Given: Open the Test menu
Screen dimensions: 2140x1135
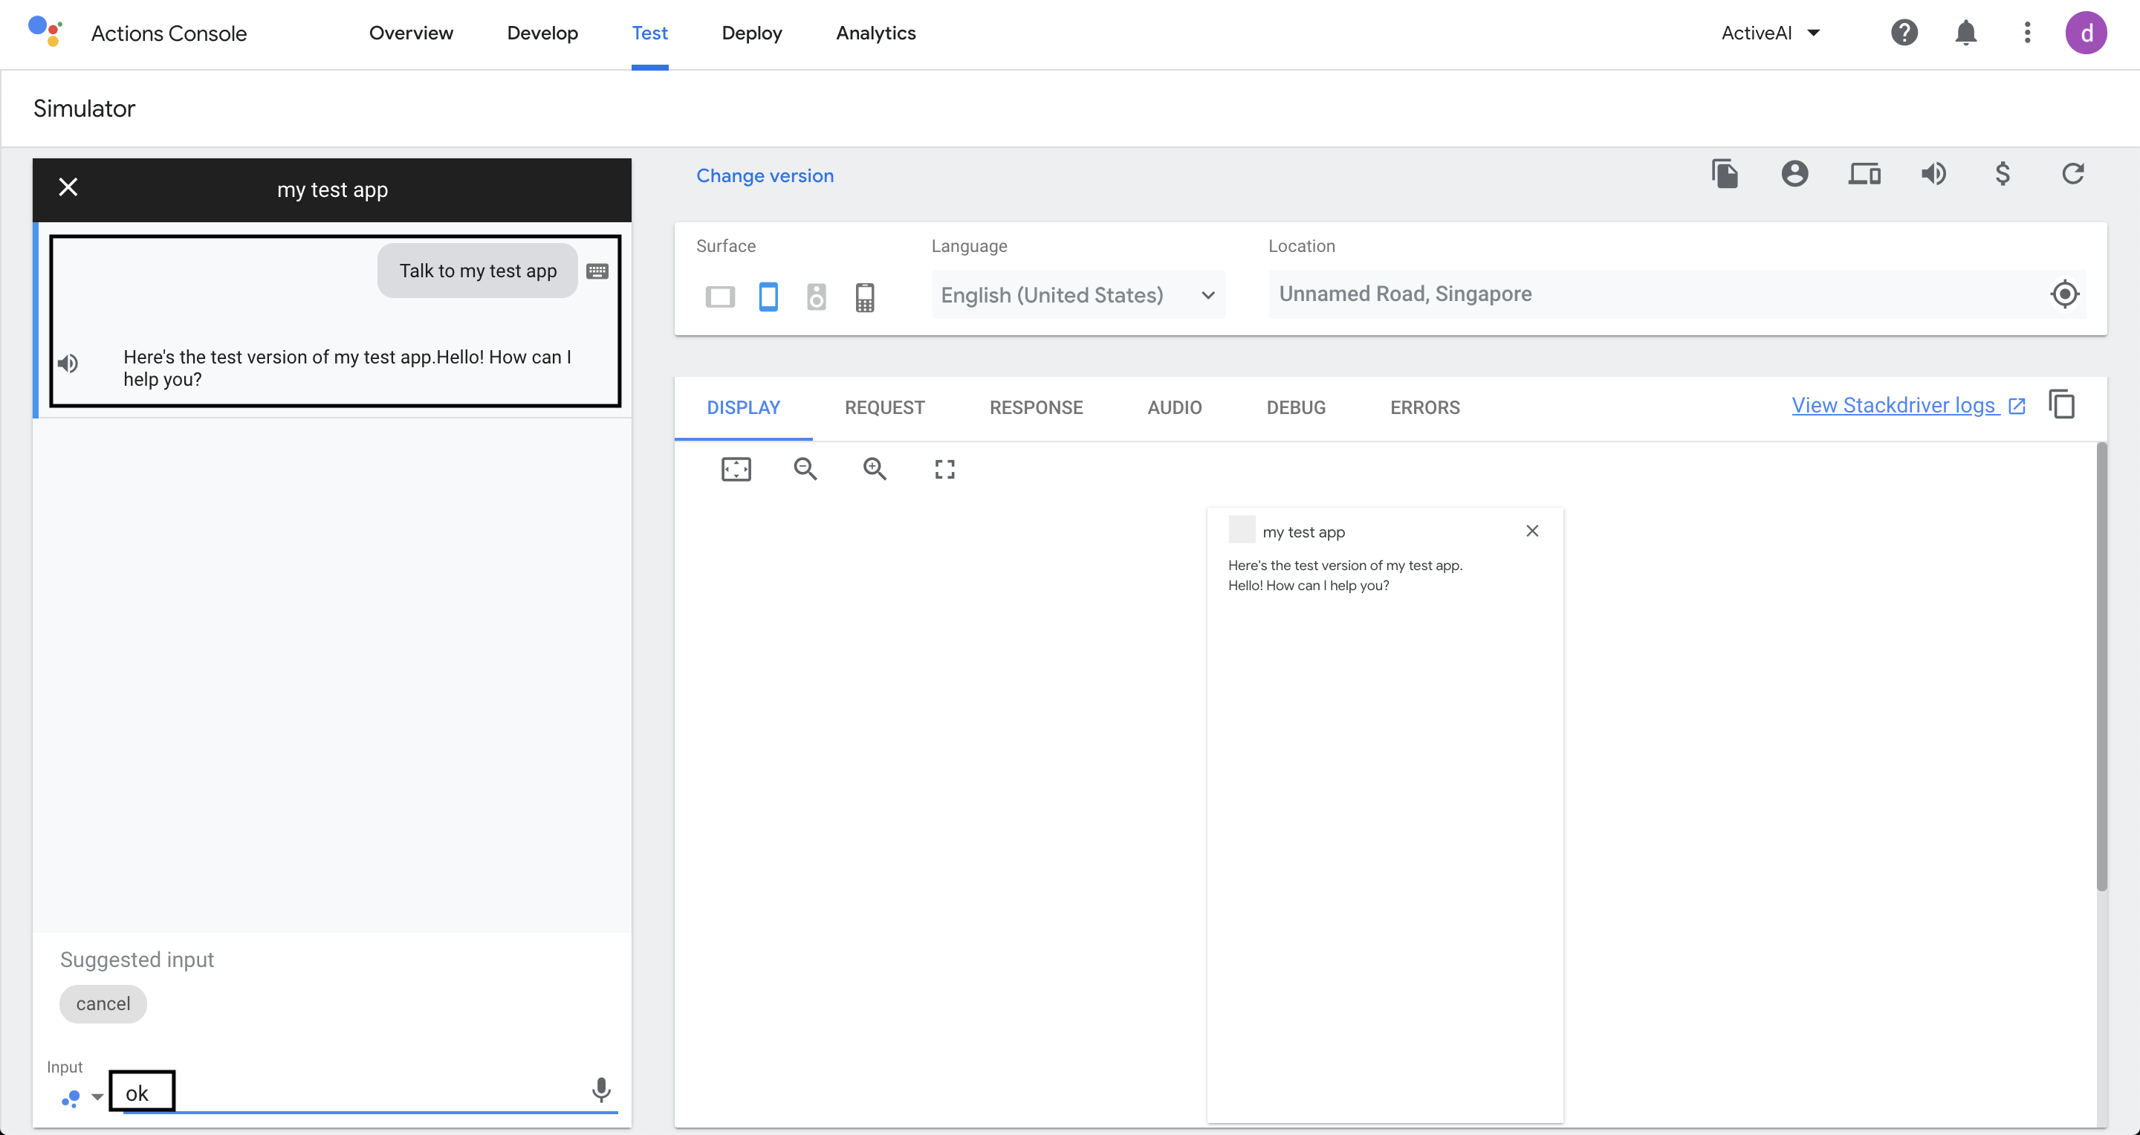Looking at the screenshot, I should 649,33.
